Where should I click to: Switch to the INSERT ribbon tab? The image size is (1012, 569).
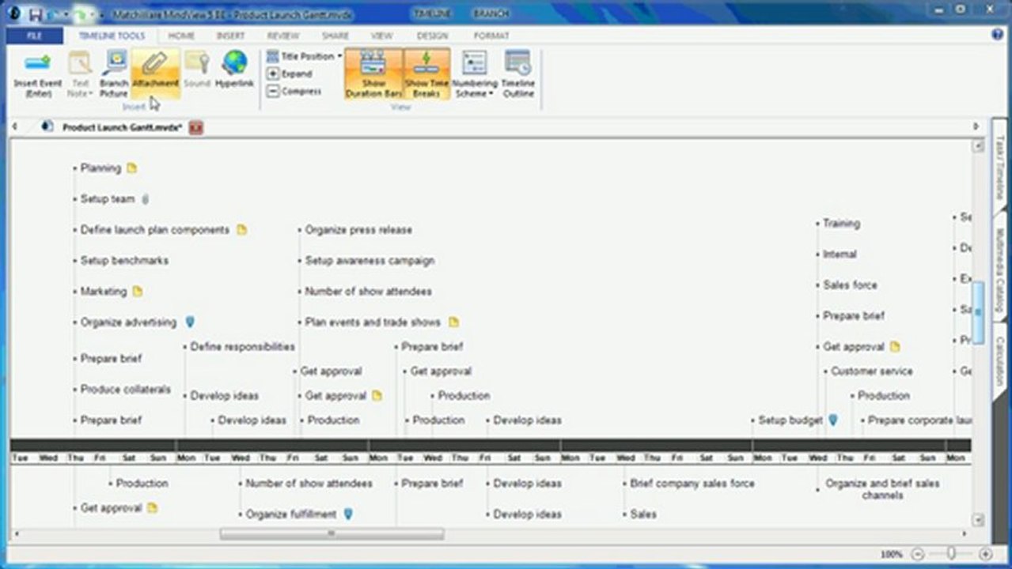(x=230, y=36)
